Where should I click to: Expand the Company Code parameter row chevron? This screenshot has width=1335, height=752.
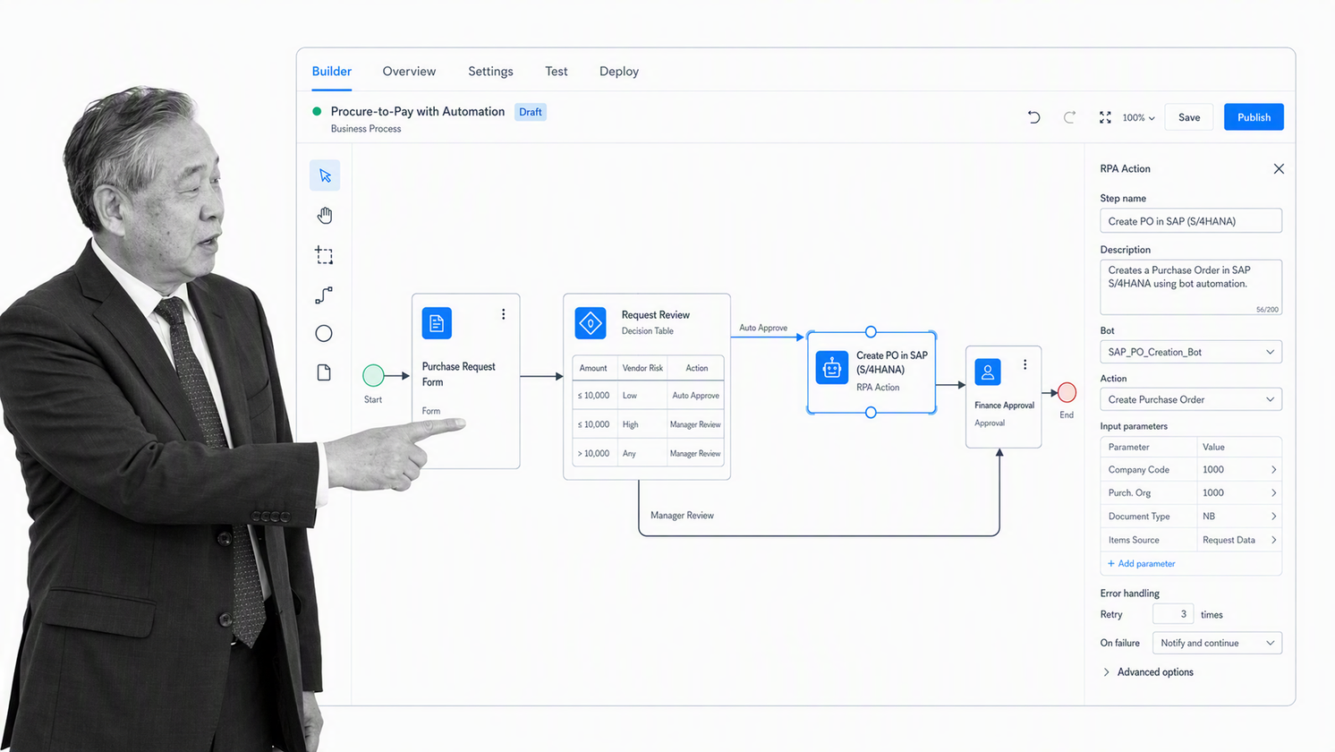(1273, 470)
